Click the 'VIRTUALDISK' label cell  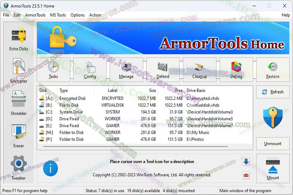[113, 105]
